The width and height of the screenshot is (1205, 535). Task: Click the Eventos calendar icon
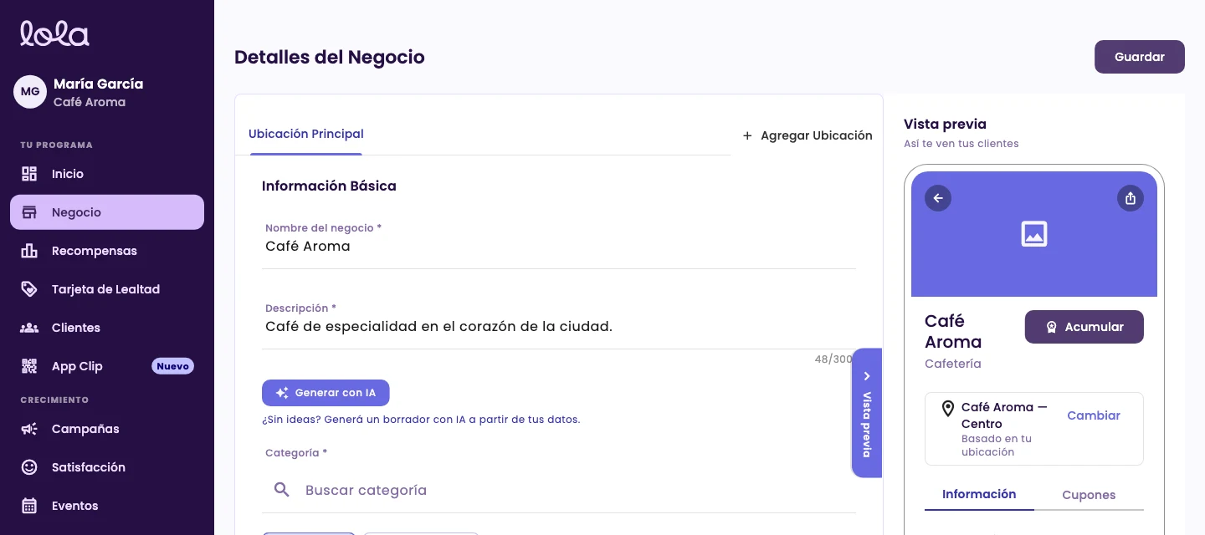pyautogui.click(x=29, y=506)
